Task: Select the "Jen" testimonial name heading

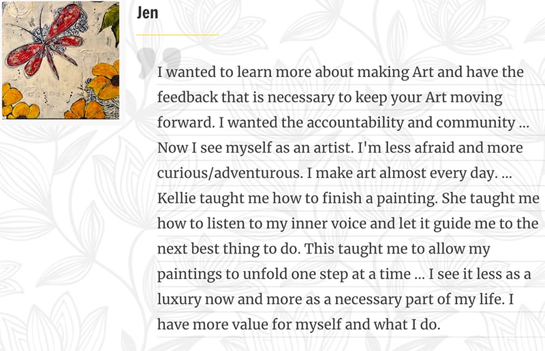Action: tap(147, 12)
